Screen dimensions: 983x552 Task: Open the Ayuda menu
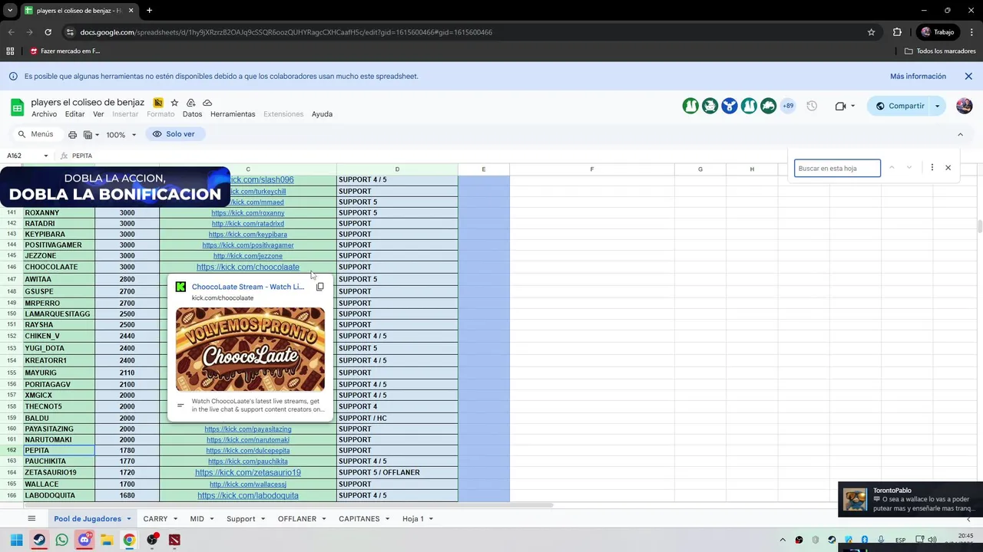point(322,114)
